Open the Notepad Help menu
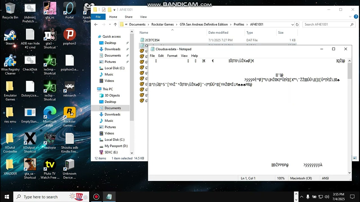360x202 pixels. (195, 56)
